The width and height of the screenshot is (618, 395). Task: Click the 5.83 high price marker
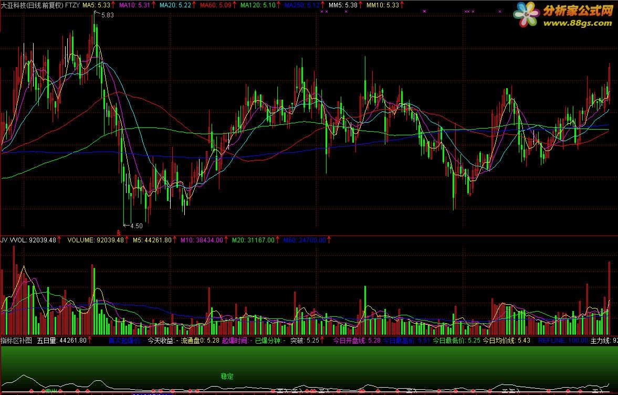[x=107, y=15]
